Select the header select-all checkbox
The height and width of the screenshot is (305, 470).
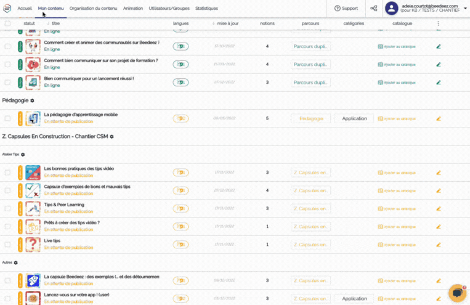(7, 23)
